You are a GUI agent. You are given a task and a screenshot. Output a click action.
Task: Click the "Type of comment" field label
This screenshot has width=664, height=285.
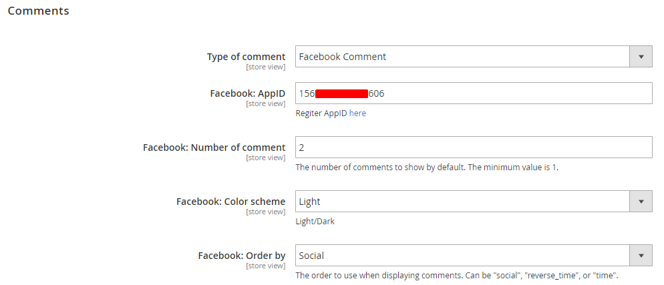coord(246,57)
